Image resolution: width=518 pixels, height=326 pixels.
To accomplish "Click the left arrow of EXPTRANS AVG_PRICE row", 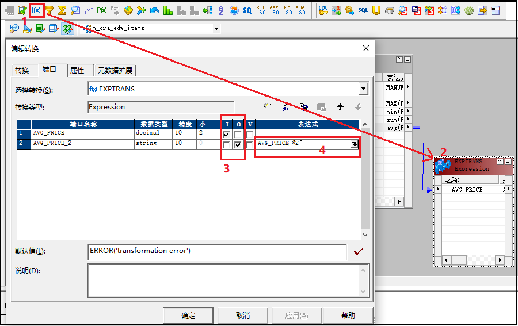I will [x=438, y=189].
